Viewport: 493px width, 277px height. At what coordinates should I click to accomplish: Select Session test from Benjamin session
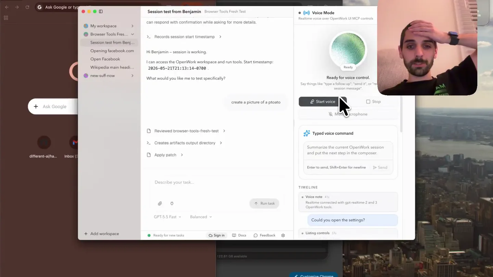coord(110,42)
